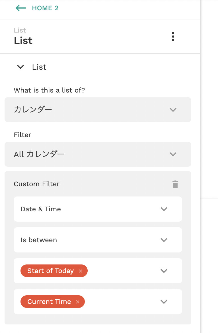Click the Start of Today chip
218x333 pixels.
pyautogui.click(x=50, y=271)
